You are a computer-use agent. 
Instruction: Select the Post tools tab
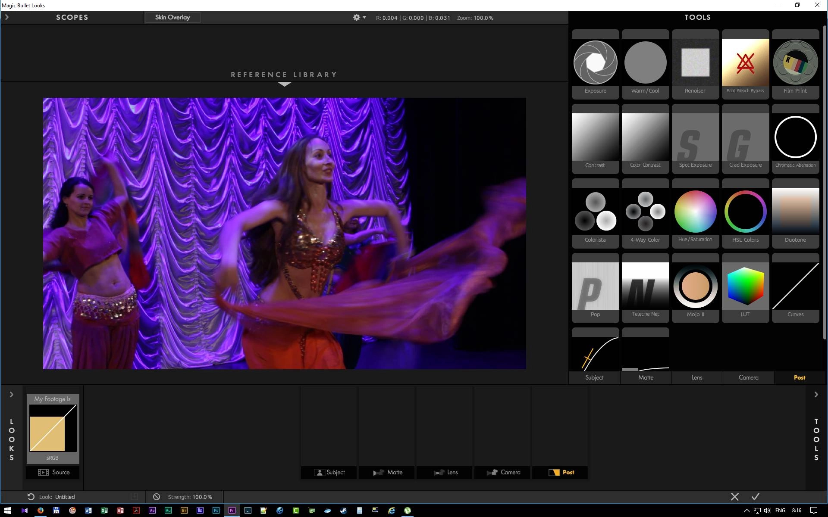tap(800, 377)
